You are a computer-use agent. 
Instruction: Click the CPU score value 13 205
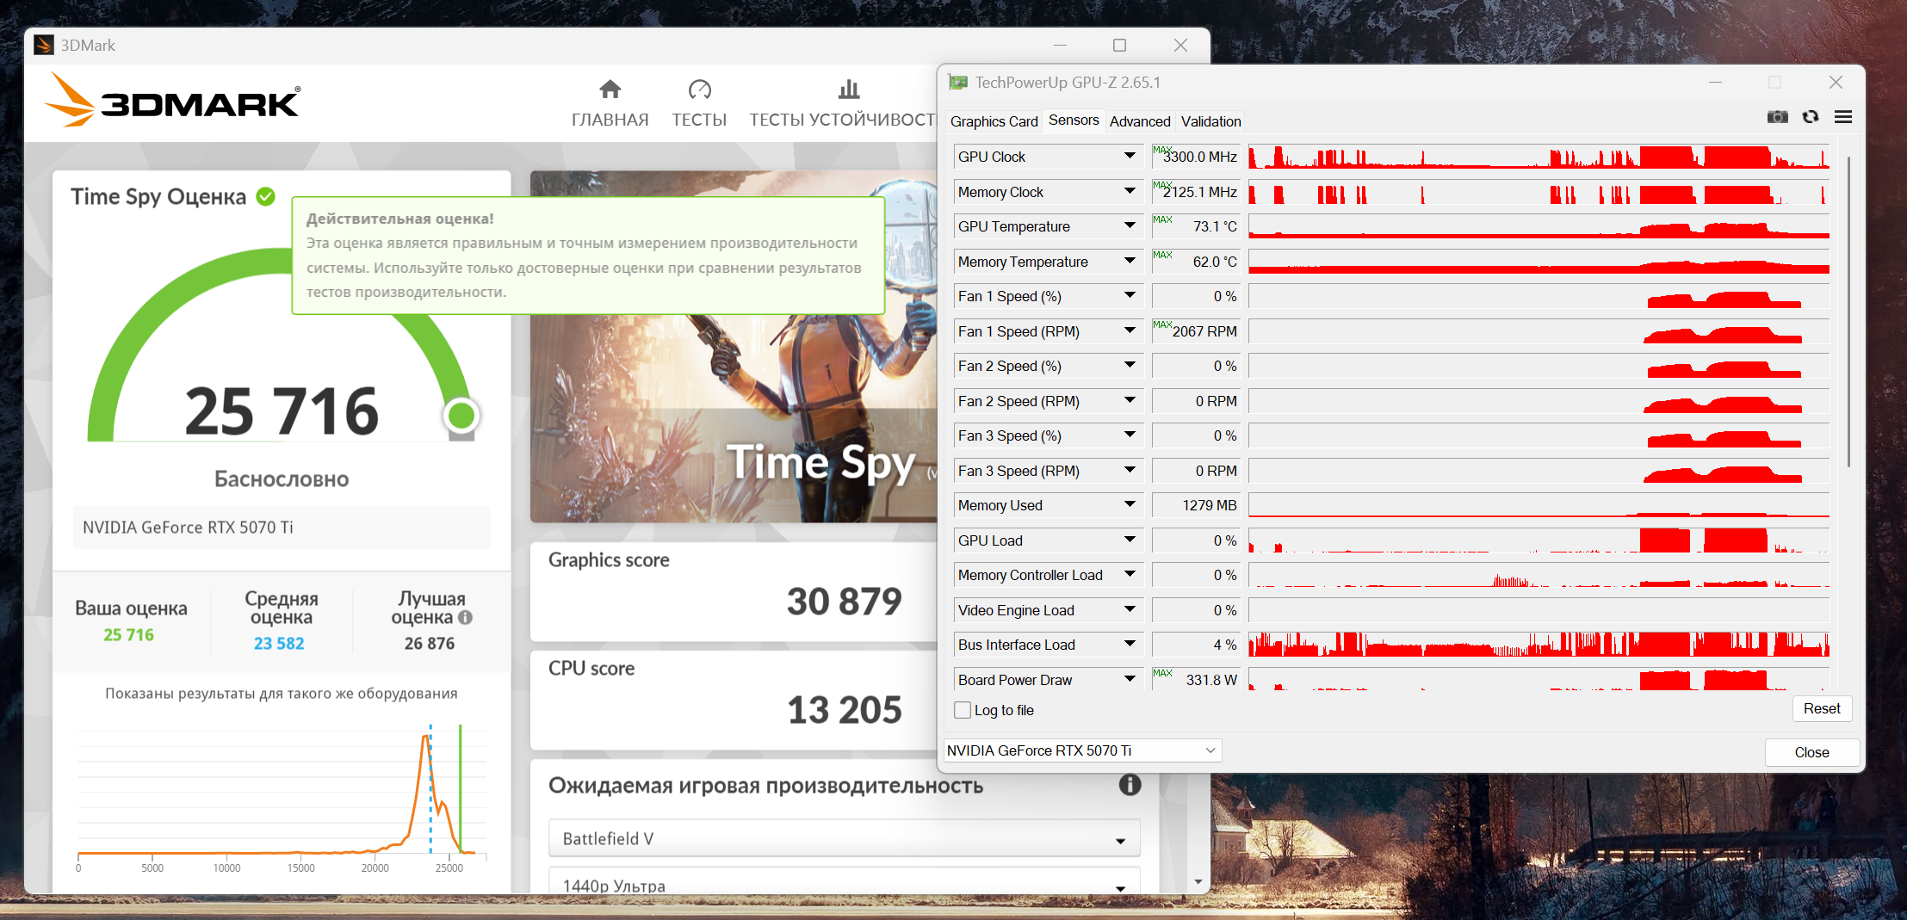(845, 710)
